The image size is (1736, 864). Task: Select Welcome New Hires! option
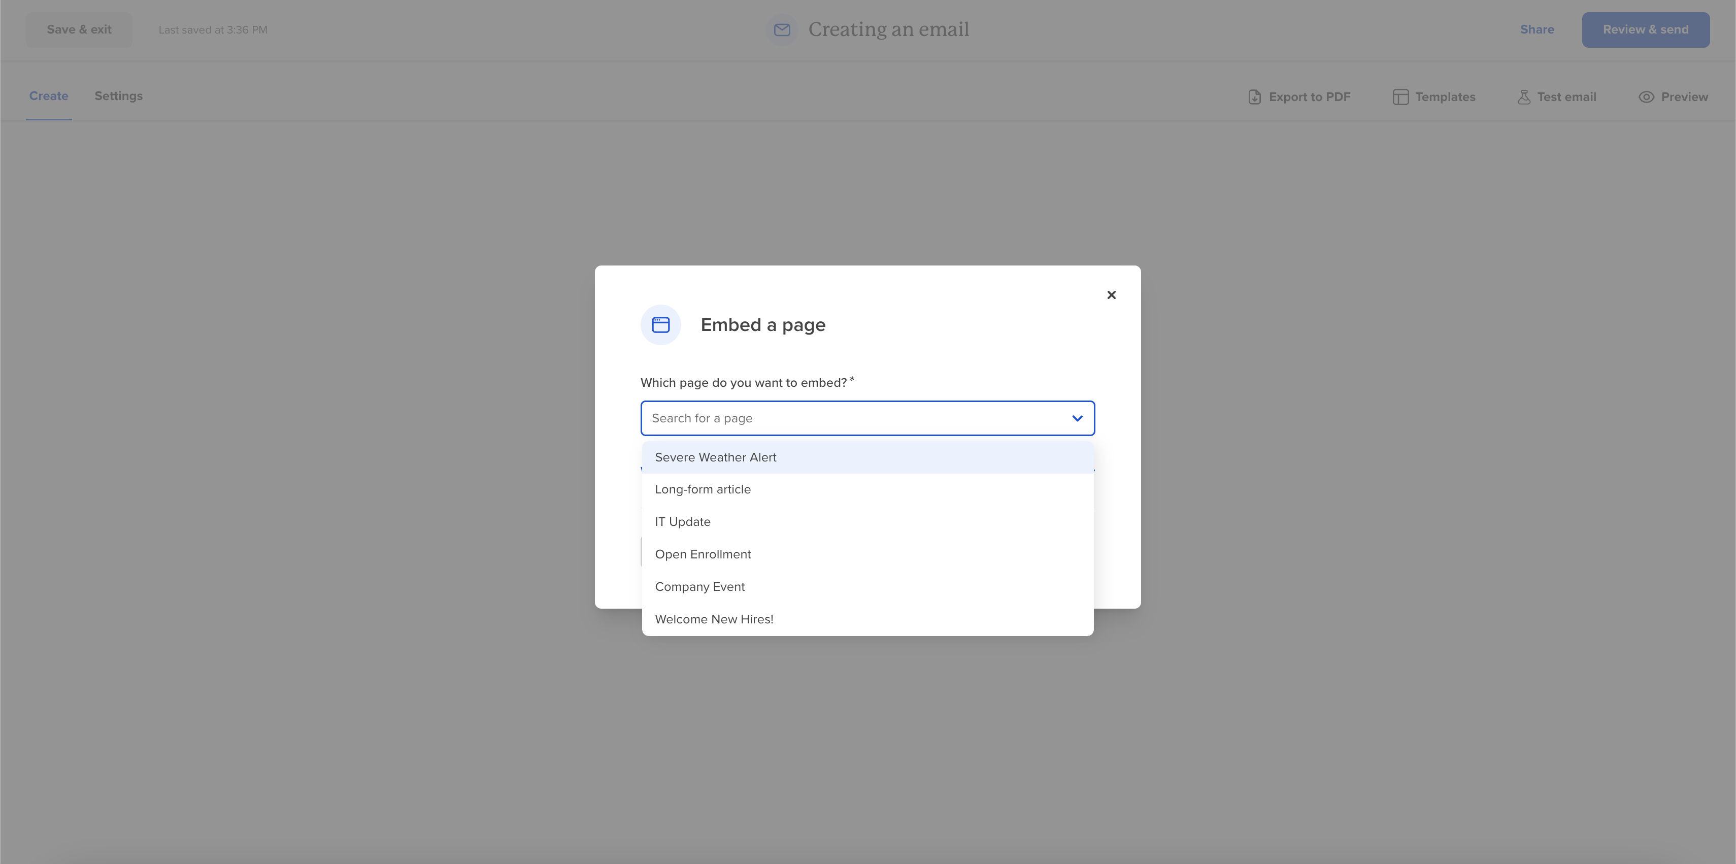tap(867, 619)
